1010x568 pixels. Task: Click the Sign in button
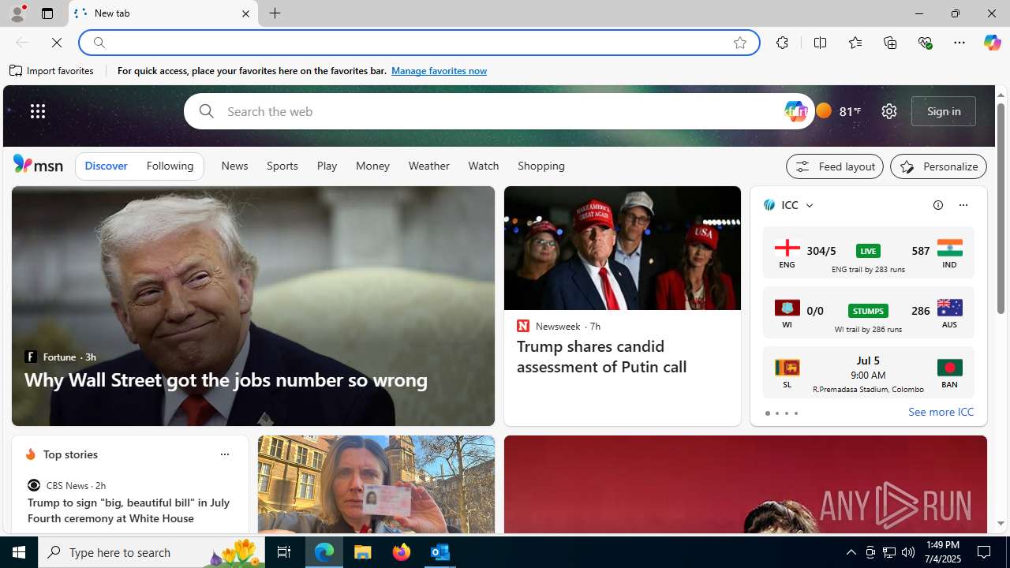click(944, 111)
